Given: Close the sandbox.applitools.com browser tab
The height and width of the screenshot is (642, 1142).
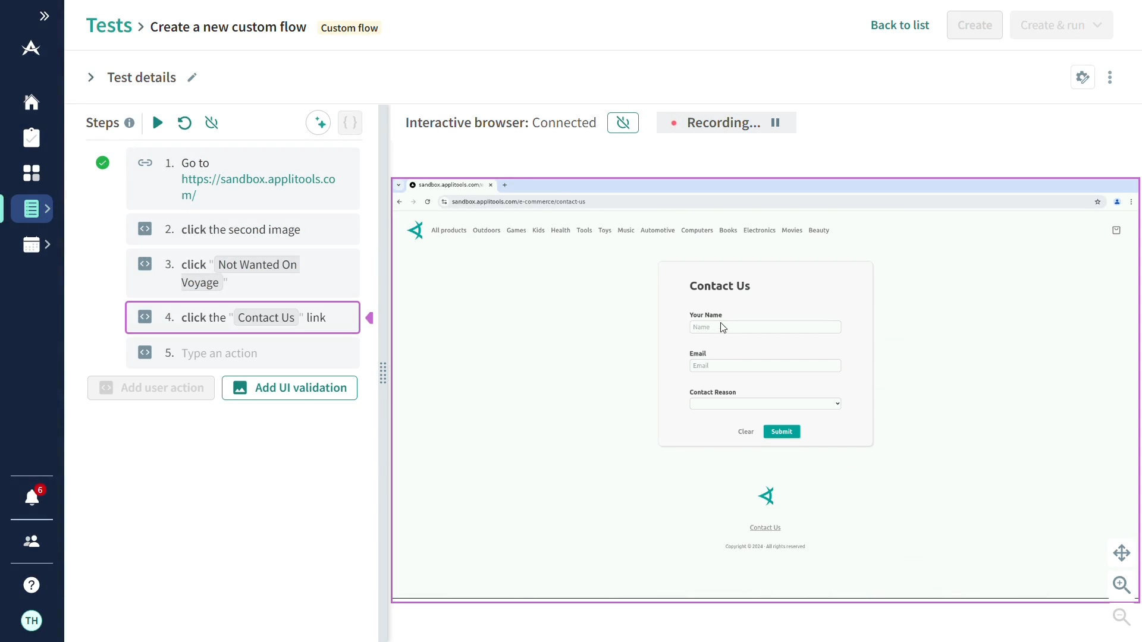Looking at the screenshot, I should (491, 185).
